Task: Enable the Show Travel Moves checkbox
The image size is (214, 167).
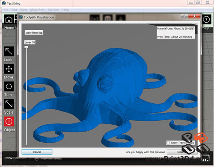Action: pyautogui.click(x=168, y=143)
